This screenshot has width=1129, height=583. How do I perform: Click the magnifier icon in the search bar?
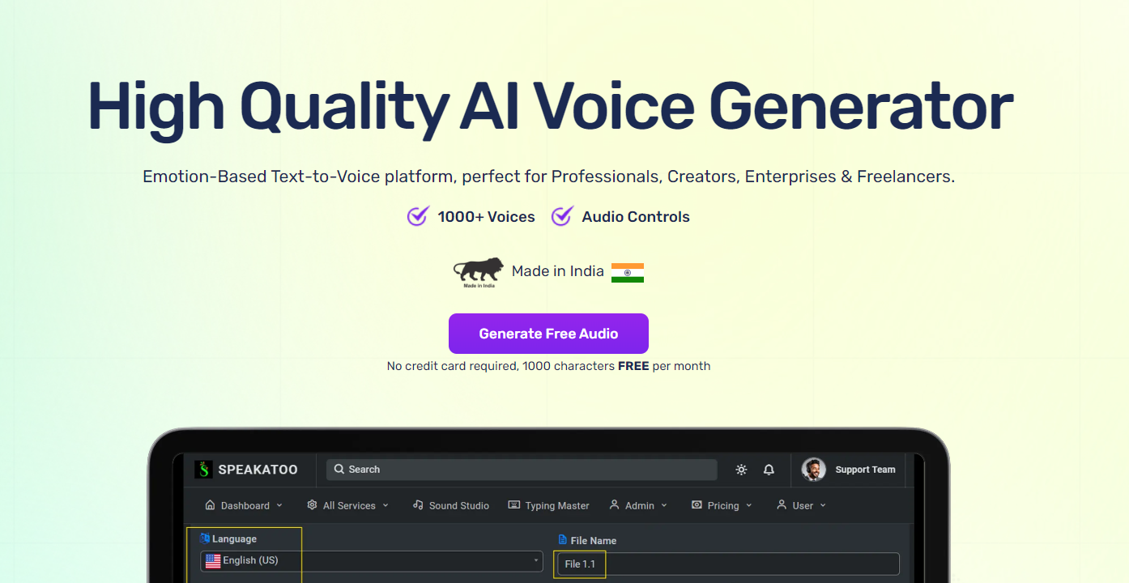(x=340, y=470)
